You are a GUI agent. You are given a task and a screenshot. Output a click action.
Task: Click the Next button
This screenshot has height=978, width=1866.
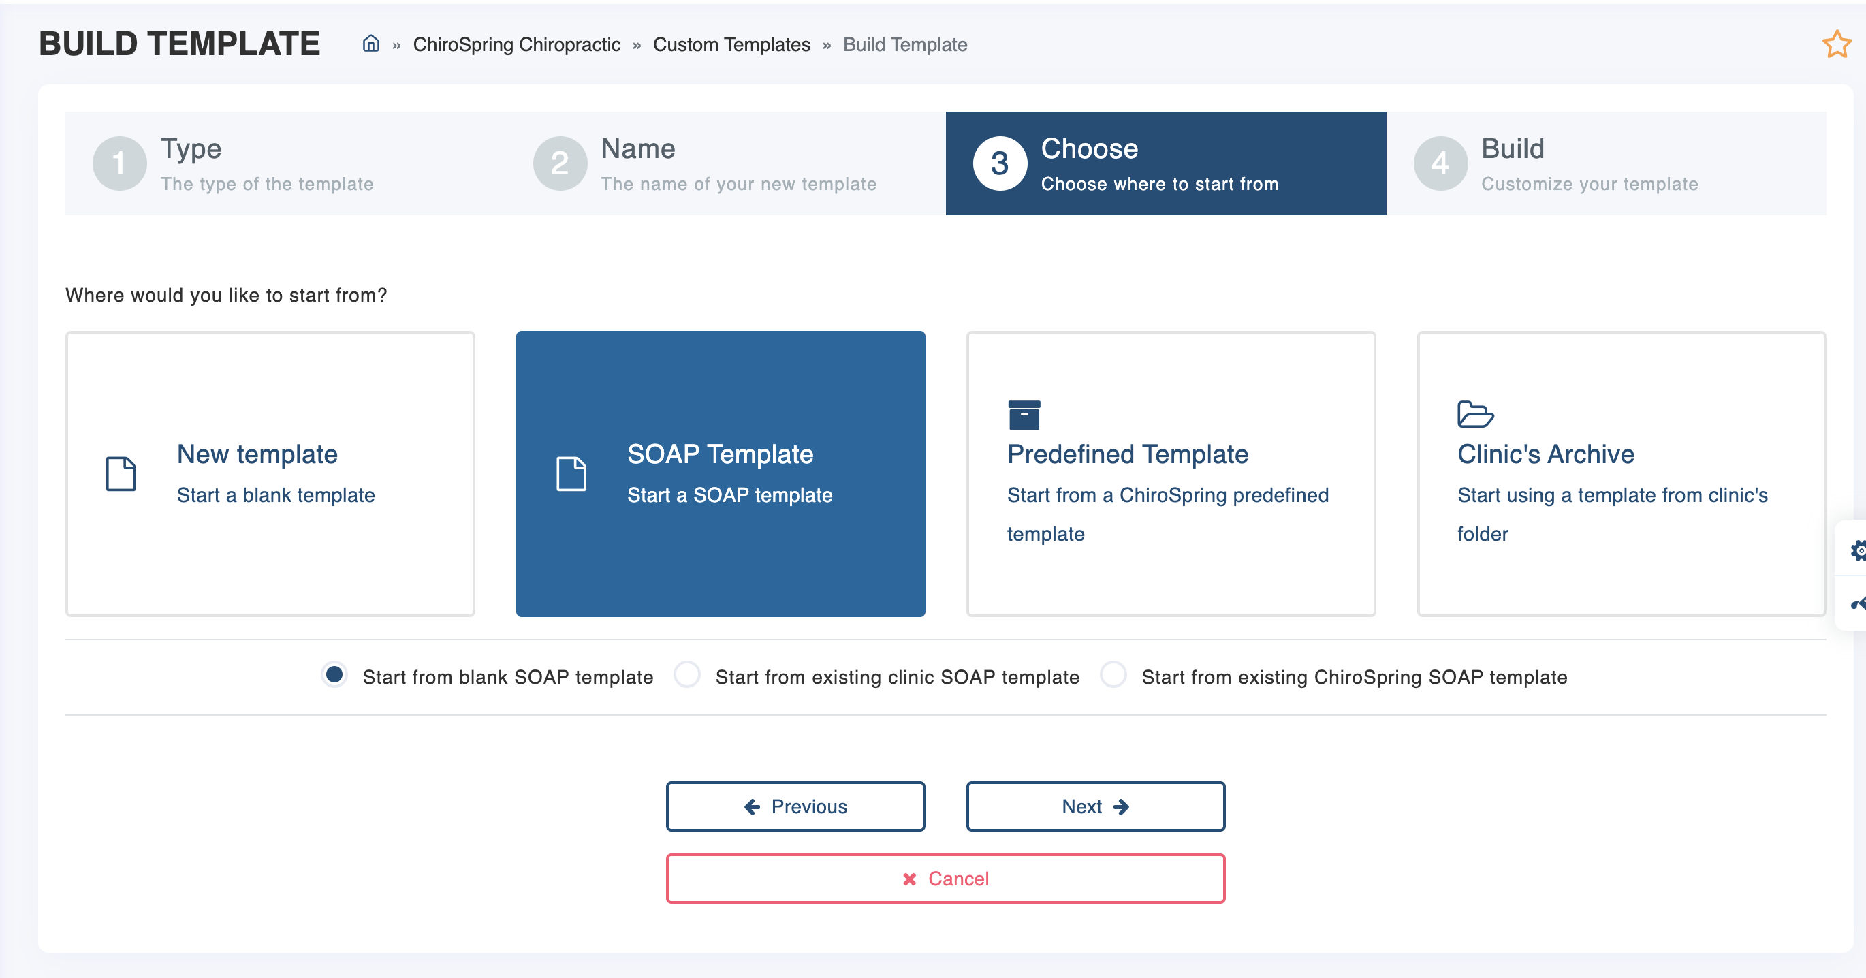point(1094,806)
